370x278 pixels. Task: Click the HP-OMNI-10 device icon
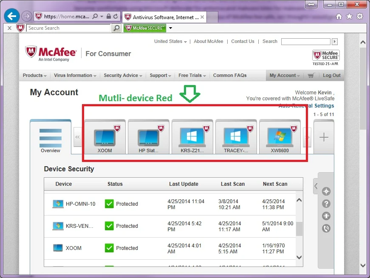click(x=58, y=204)
